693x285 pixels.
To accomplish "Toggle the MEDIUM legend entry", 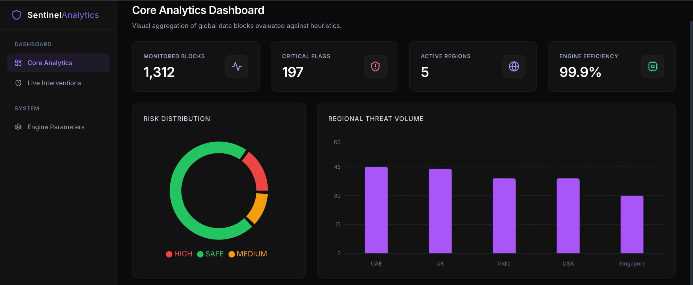I will coord(248,254).
